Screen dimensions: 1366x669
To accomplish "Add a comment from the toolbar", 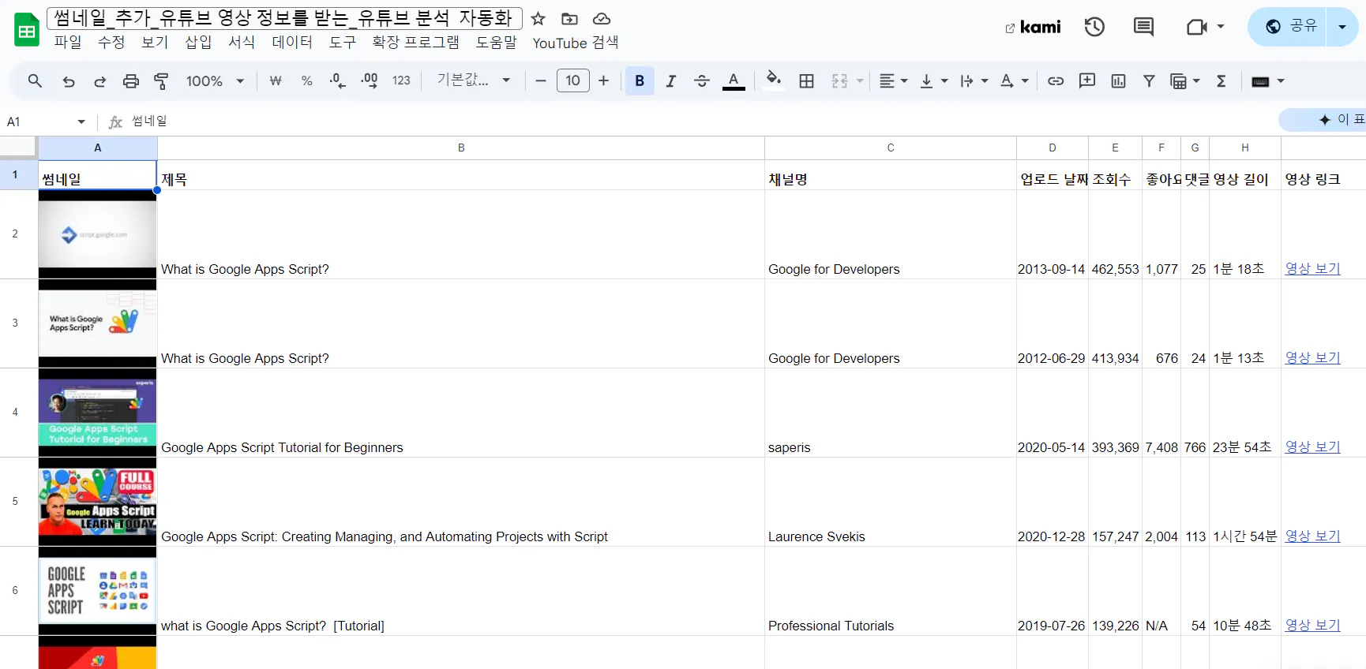I will tap(1087, 80).
